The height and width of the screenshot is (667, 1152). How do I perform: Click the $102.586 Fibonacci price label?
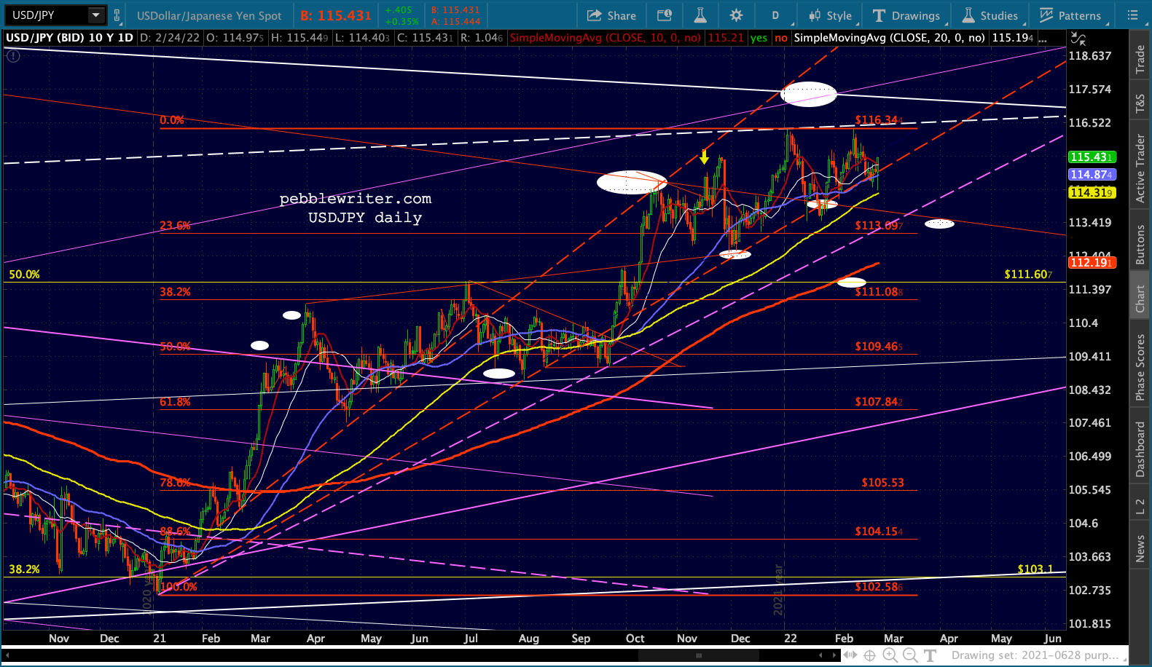click(879, 587)
